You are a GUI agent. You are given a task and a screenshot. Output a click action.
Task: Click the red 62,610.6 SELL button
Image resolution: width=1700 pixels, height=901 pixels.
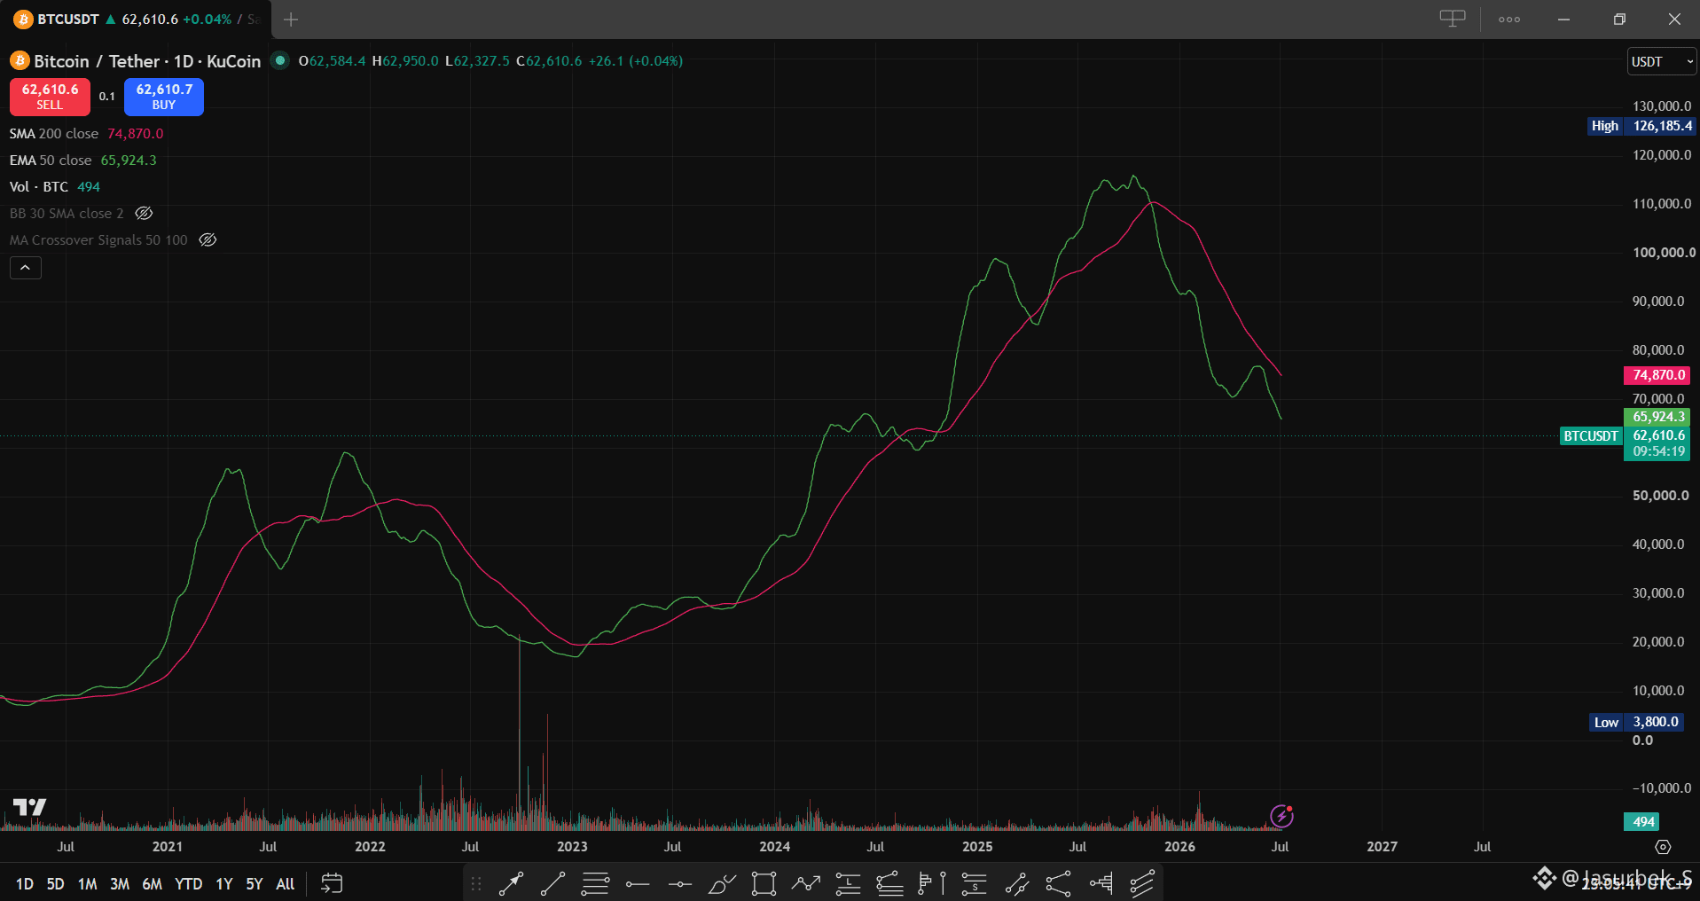pyautogui.click(x=50, y=97)
